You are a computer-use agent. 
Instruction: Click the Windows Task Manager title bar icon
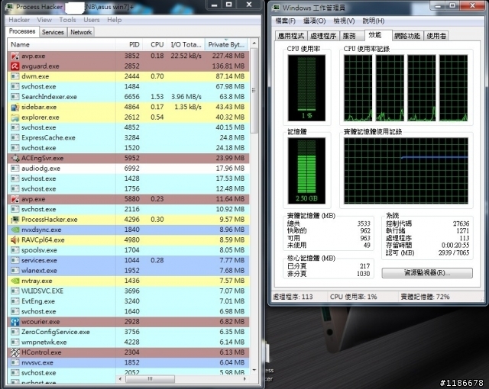276,8
